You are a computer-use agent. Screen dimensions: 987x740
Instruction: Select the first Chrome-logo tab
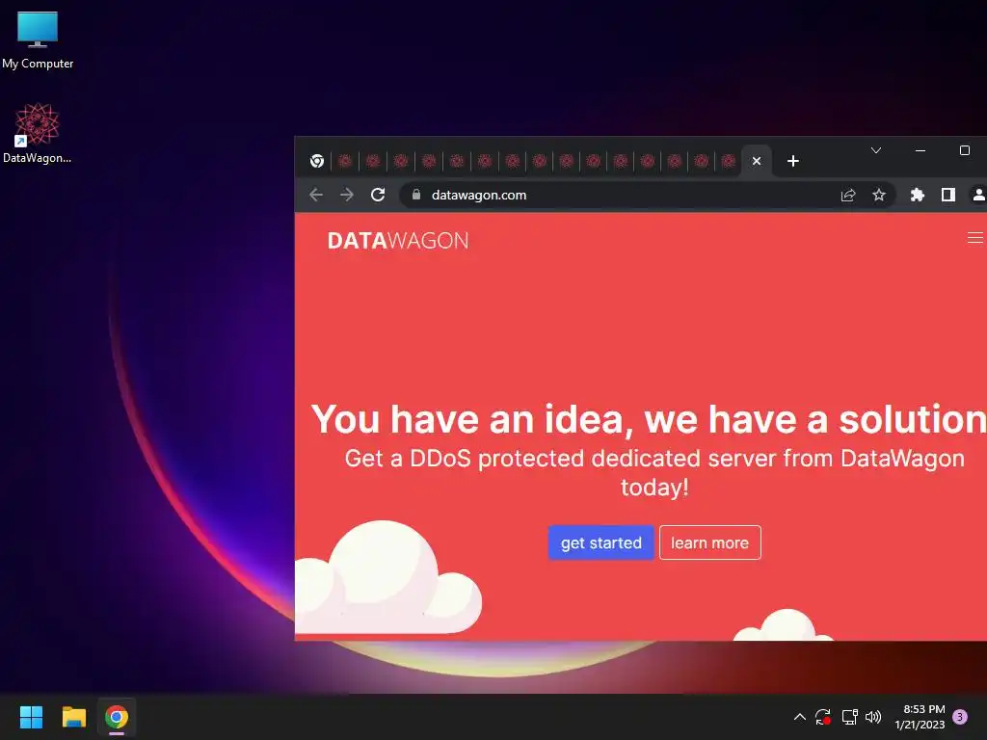[316, 161]
